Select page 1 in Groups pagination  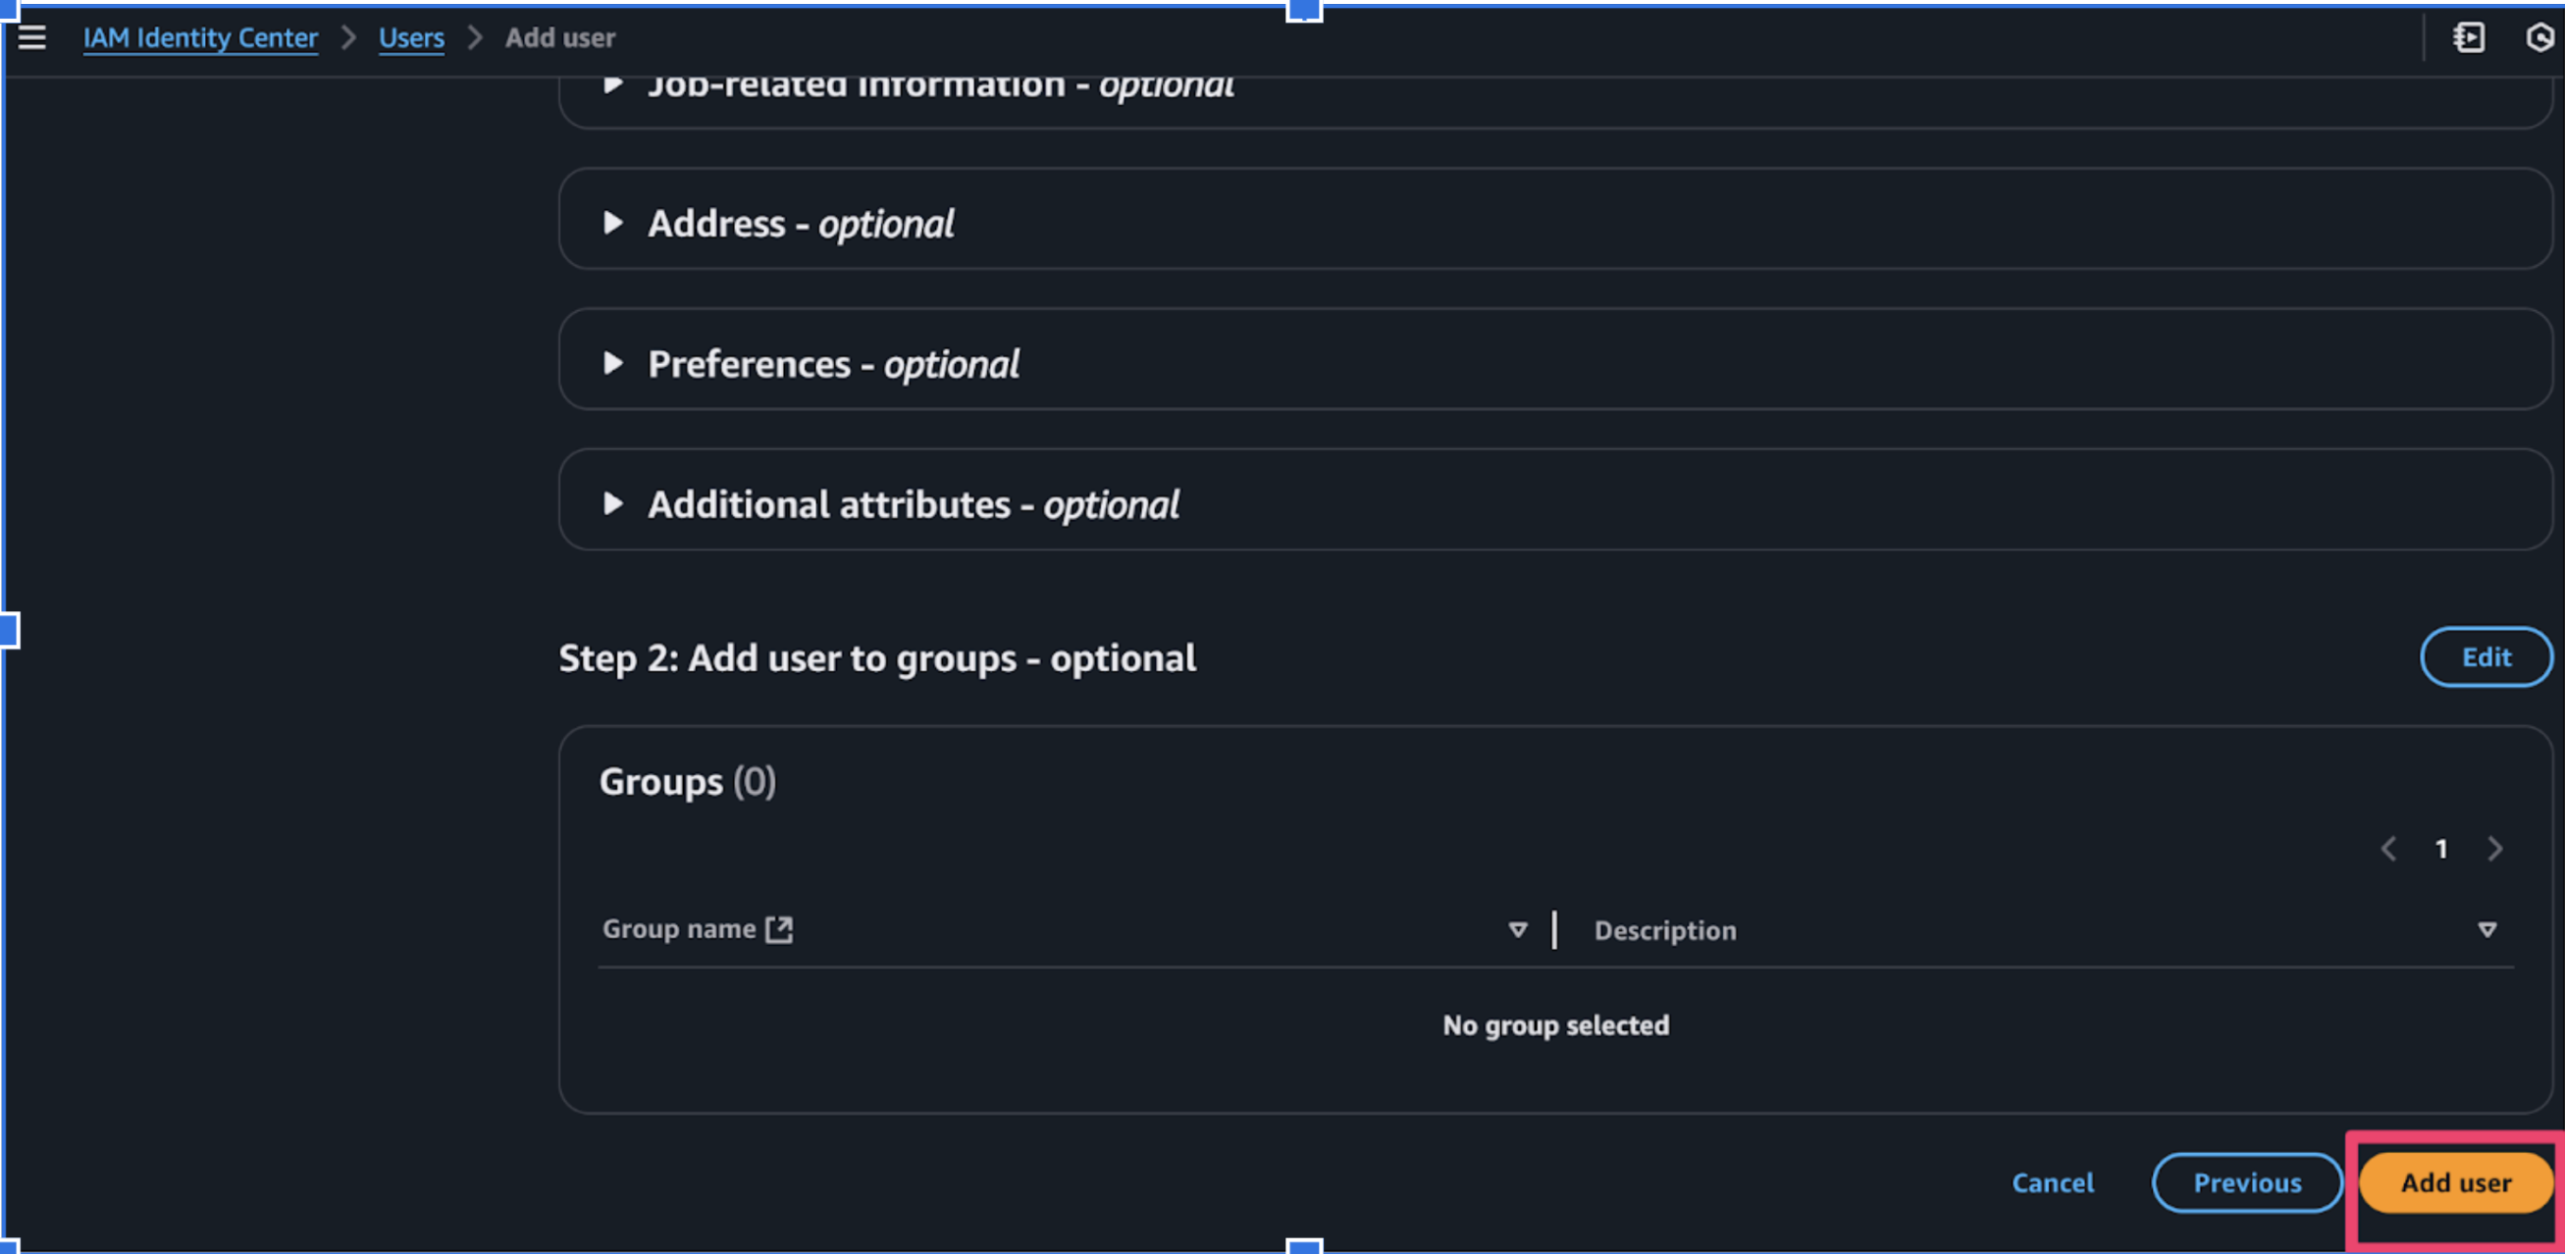click(2440, 849)
